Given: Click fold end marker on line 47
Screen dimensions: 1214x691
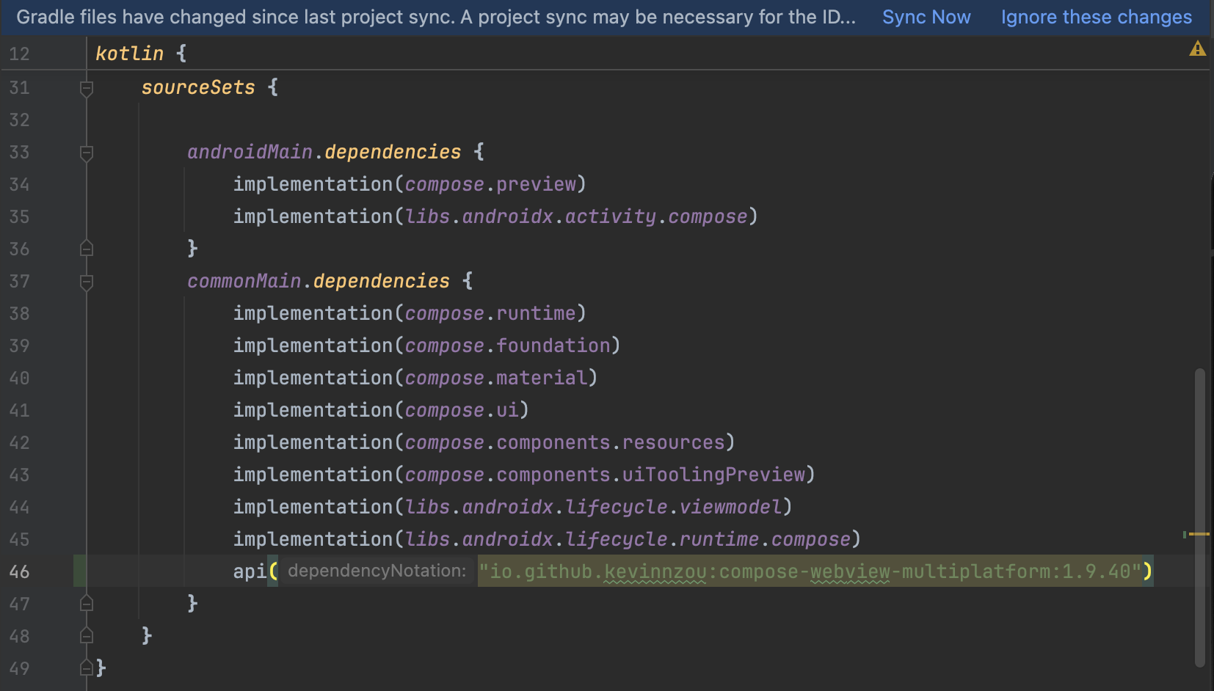Looking at the screenshot, I should (x=87, y=604).
